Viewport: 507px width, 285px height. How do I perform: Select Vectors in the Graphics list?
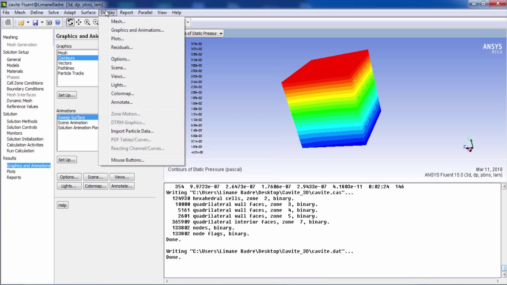click(65, 63)
